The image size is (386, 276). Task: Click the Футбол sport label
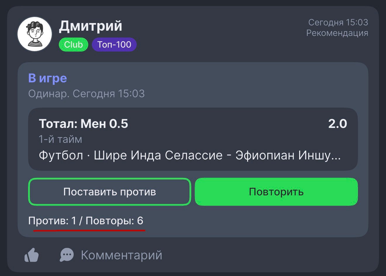tap(61, 155)
